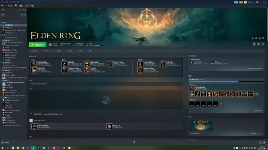Screen dimensions: 268x150
Task: Click the achievements medal icon in the header
Action: click(x=87, y=45)
